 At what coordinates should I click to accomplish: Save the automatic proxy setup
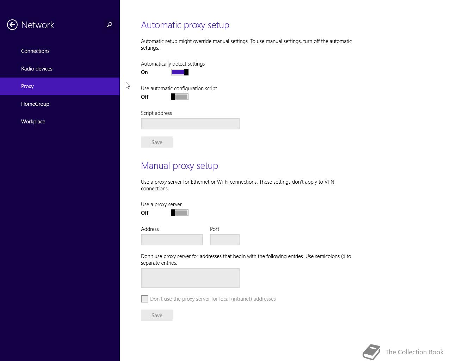[x=157, y=142]
